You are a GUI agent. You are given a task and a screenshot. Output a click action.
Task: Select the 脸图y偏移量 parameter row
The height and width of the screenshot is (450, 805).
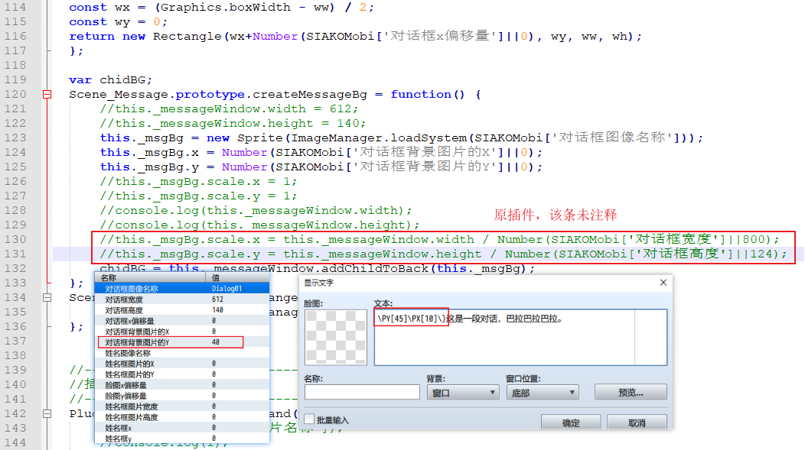tap(182, 397)
